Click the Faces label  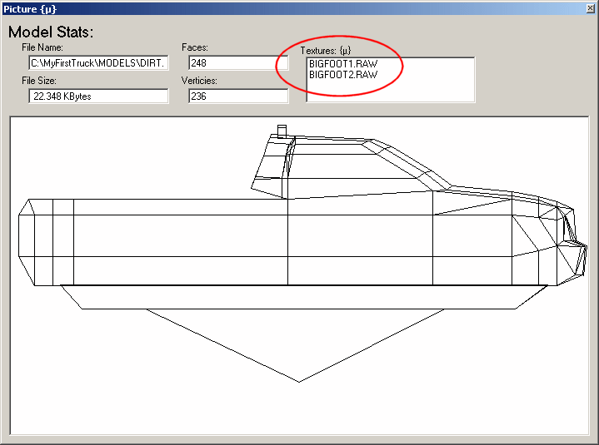194,47
